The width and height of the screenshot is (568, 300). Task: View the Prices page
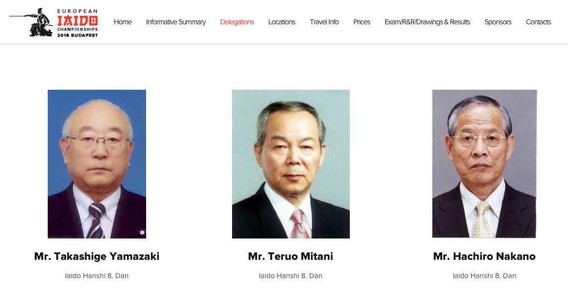[361, 22]
